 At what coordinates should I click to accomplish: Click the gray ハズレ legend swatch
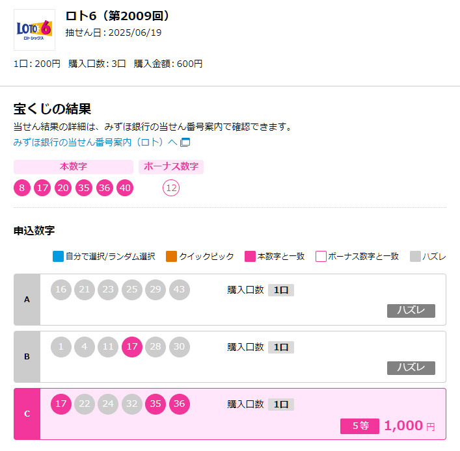pos(415,257)
